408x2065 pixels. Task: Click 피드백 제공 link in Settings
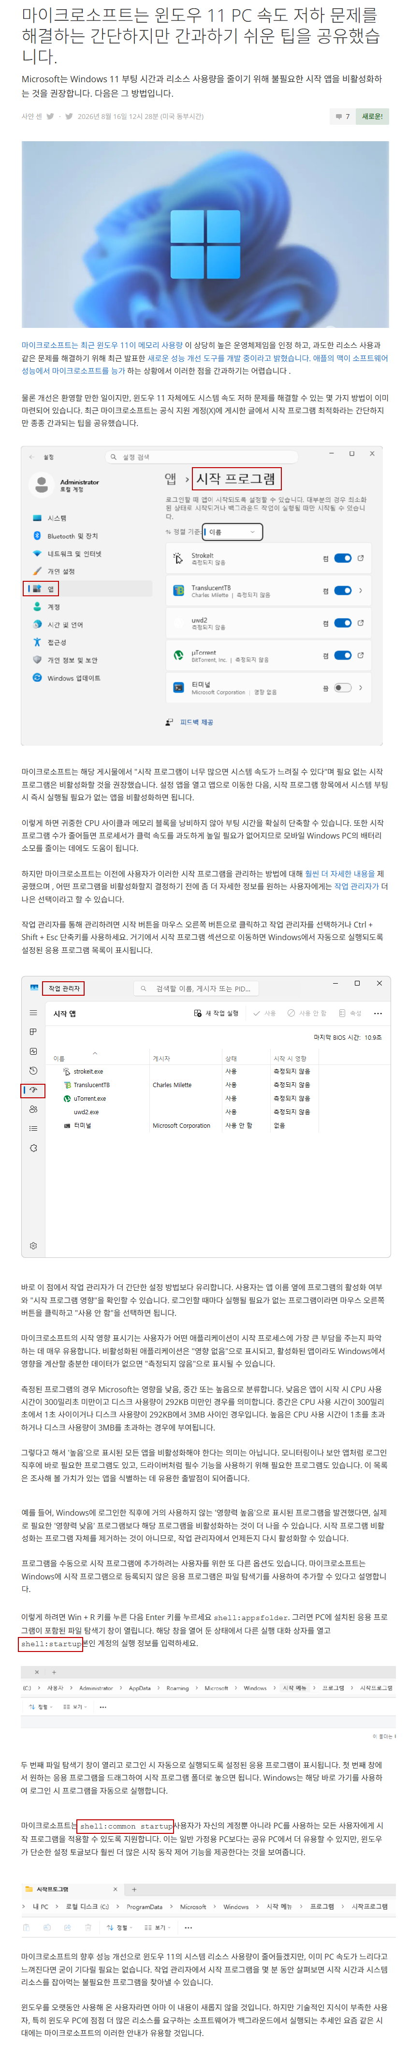196,723
